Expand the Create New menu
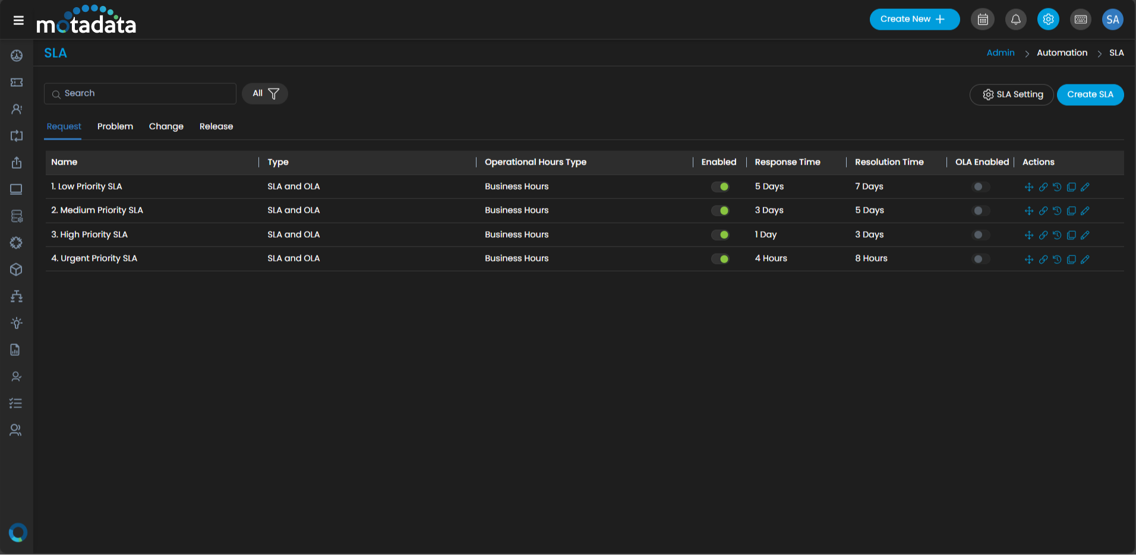 tap(914, 20)
